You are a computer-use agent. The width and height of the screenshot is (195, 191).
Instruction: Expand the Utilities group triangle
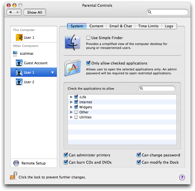71,117
